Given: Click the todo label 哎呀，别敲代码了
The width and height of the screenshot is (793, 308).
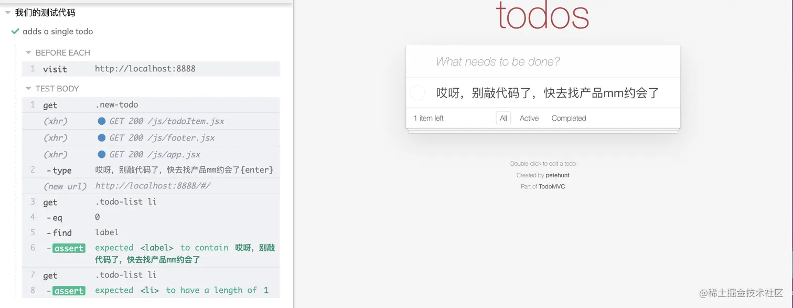Looking at the screenshot, I should [x=548, y=93].
